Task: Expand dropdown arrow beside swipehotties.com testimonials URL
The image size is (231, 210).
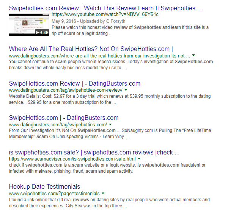Action: click(x=103, y=193)
